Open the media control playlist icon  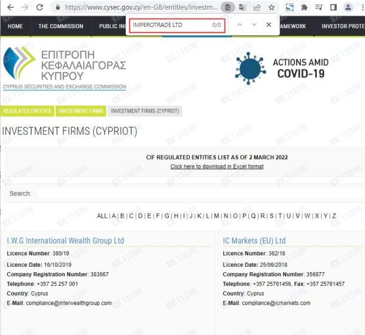tap(319, 7)
